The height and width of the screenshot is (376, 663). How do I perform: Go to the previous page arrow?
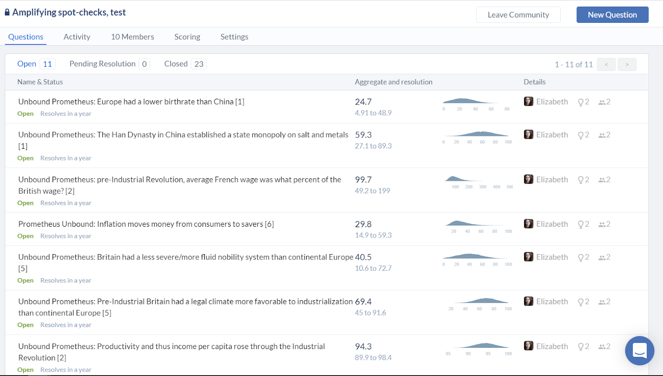606,64
